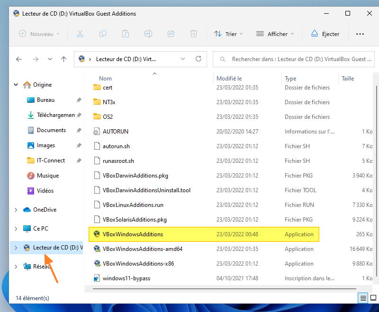This screenshot has height=312, width=379.
Task: Click the Rename icon in toolbar
Action: pyautogui.click(x=148, y=34)
